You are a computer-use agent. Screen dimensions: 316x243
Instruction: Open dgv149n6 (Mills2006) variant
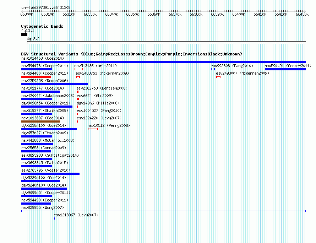click(98, 103)
